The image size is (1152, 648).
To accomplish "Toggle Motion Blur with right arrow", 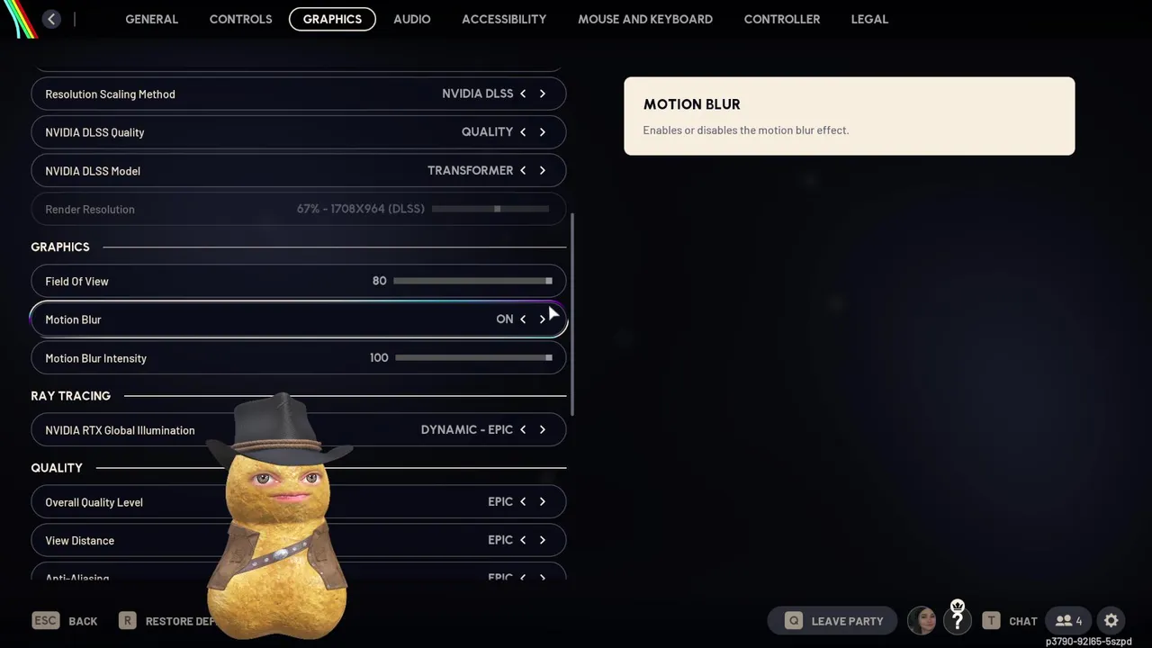I will tap(543, 319).
